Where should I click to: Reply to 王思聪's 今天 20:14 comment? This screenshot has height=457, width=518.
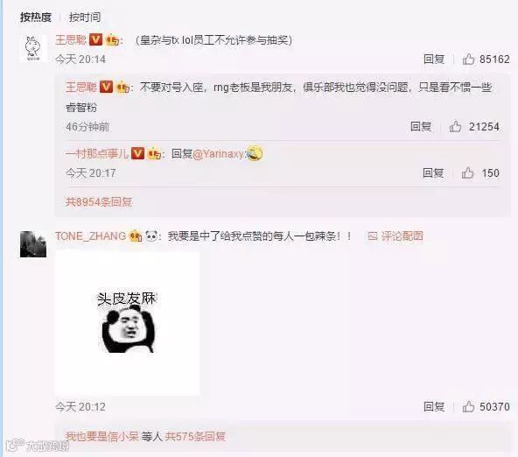pos(434,60)
